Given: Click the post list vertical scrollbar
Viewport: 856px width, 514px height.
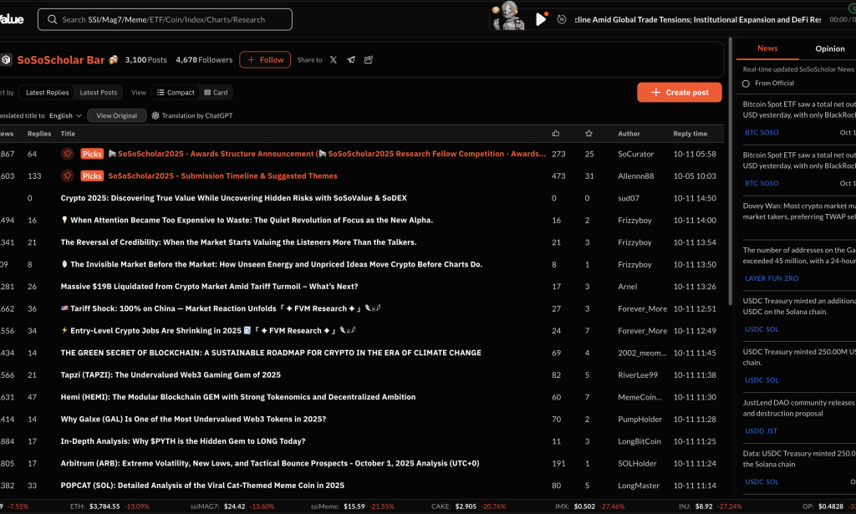Looking at the screenshot, I should tap(730, 172).
